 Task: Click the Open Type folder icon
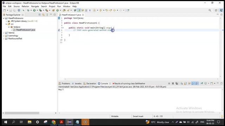64,10
